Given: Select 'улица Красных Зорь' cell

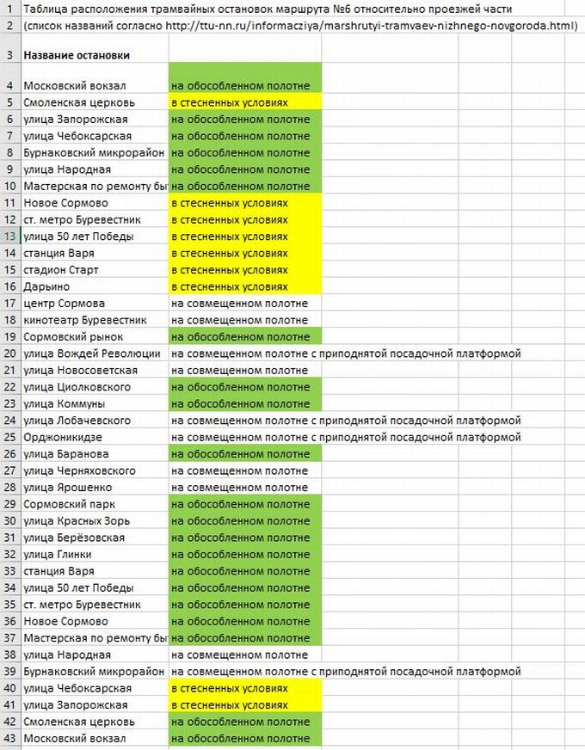Looking at the screenshot, I should (x=95, y=521).
